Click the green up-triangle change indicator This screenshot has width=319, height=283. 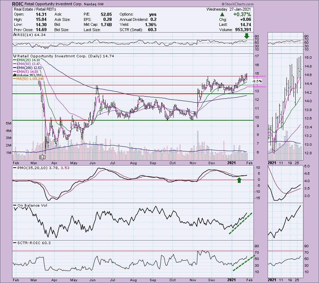coord(222,15)
